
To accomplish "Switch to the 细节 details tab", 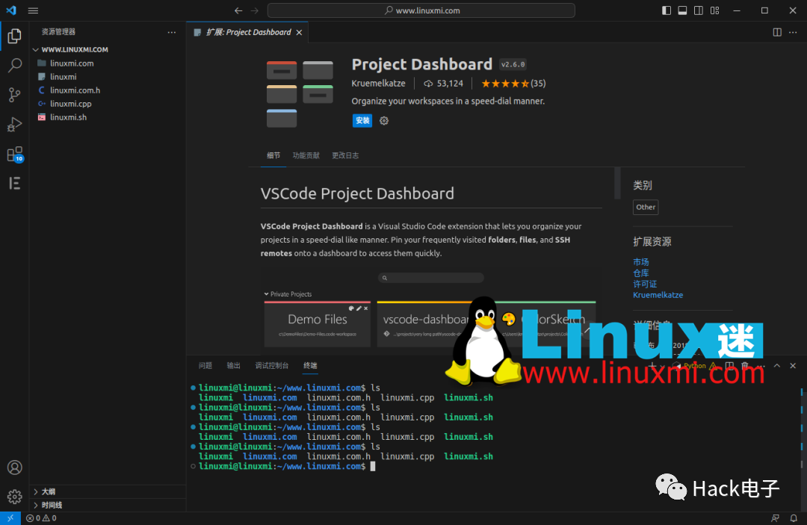I will (273, 155).
